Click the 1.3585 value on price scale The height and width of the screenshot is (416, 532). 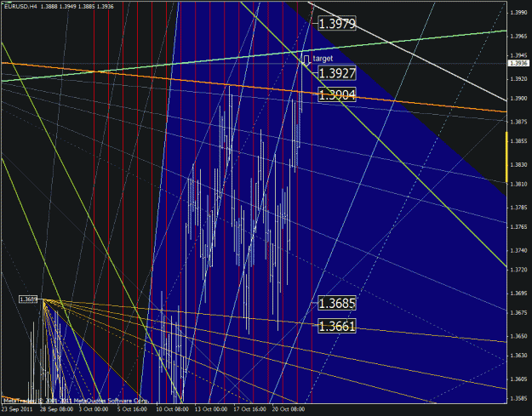518,398
